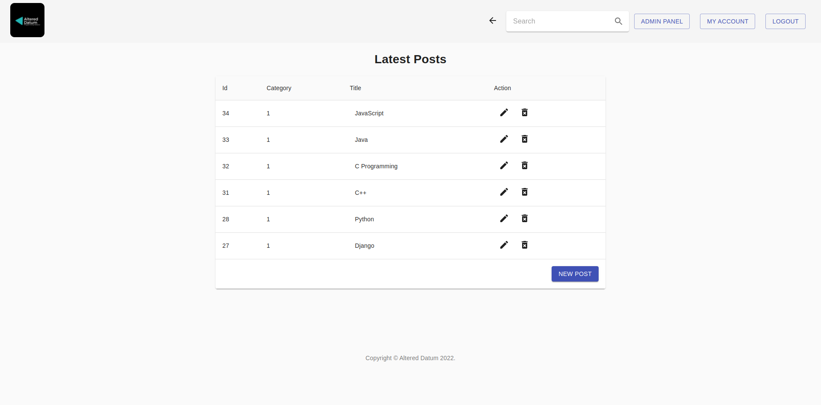Viewport: 821px width, 405px height.
Task: Delete the Django post
Action: [525, 245]
